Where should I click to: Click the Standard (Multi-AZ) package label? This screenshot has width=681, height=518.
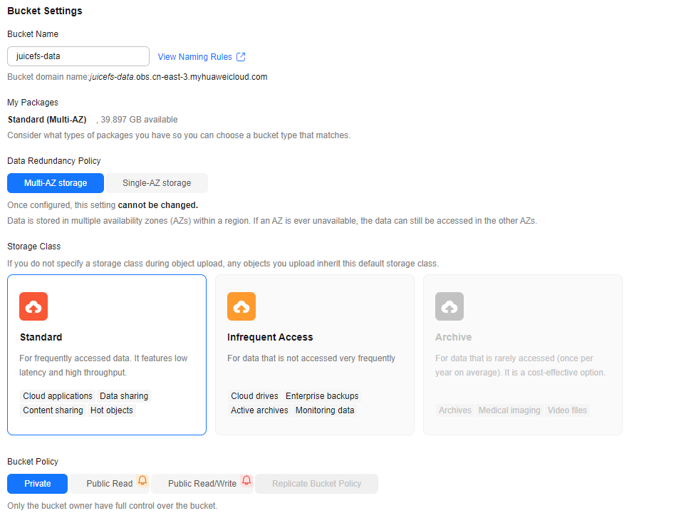click(x=47, y=120)
